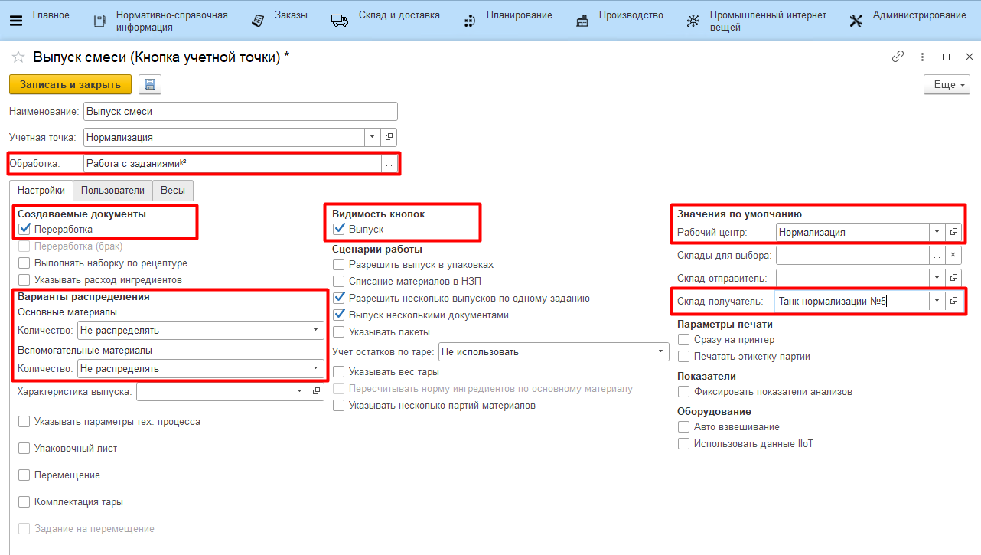Click the three-dot options icon in title bar
The width and height of the screenshot is (981, 555).
pos(923,57)
